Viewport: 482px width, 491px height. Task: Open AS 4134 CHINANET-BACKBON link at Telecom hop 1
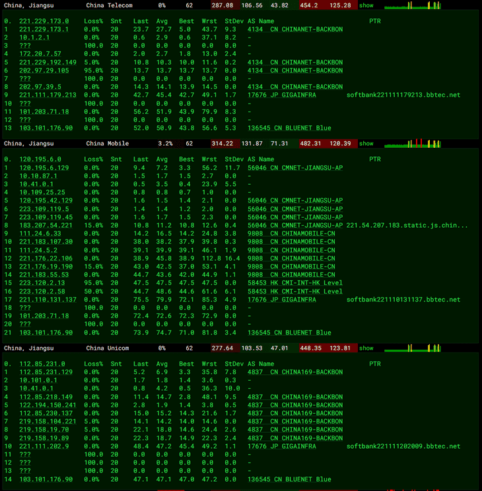coord(295,30)
